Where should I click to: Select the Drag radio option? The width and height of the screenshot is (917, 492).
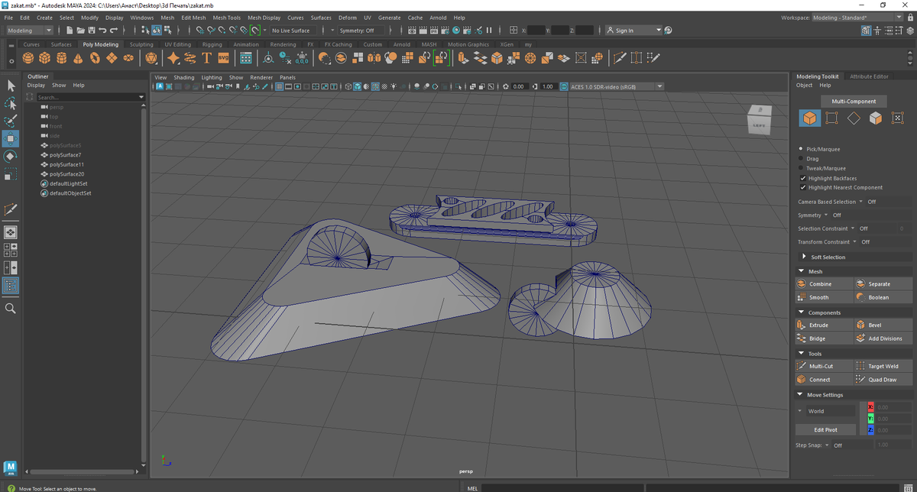[x=801, y=159]
